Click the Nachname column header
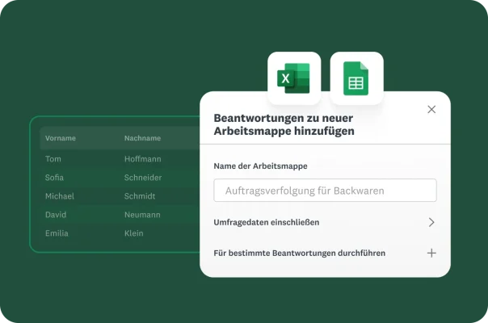This screenshot has height=323, width=488. pos(142,138)
